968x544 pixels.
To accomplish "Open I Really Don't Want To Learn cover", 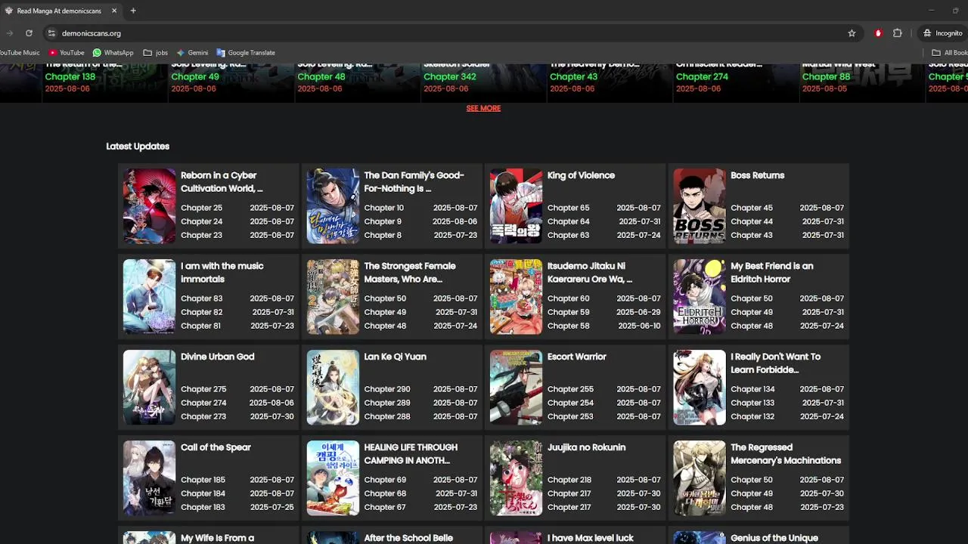I will (700, 388).
